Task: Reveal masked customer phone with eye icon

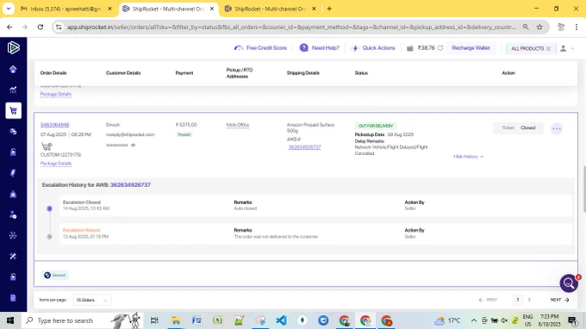Action: [134, 145]
